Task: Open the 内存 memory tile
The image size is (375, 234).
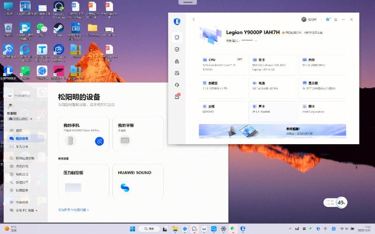Action: tap(322, 65)
